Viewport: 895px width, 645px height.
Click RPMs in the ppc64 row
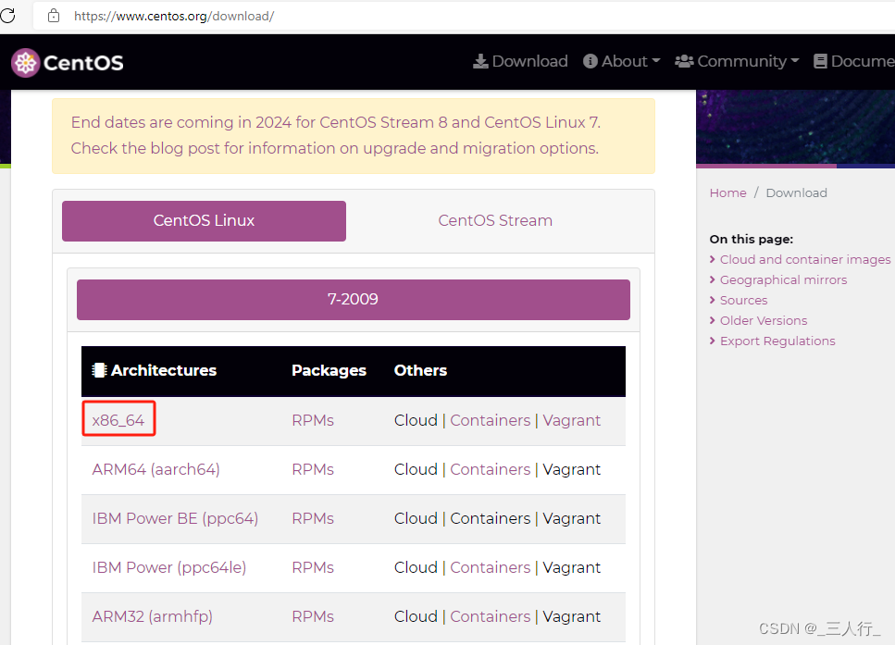(313, 518)
